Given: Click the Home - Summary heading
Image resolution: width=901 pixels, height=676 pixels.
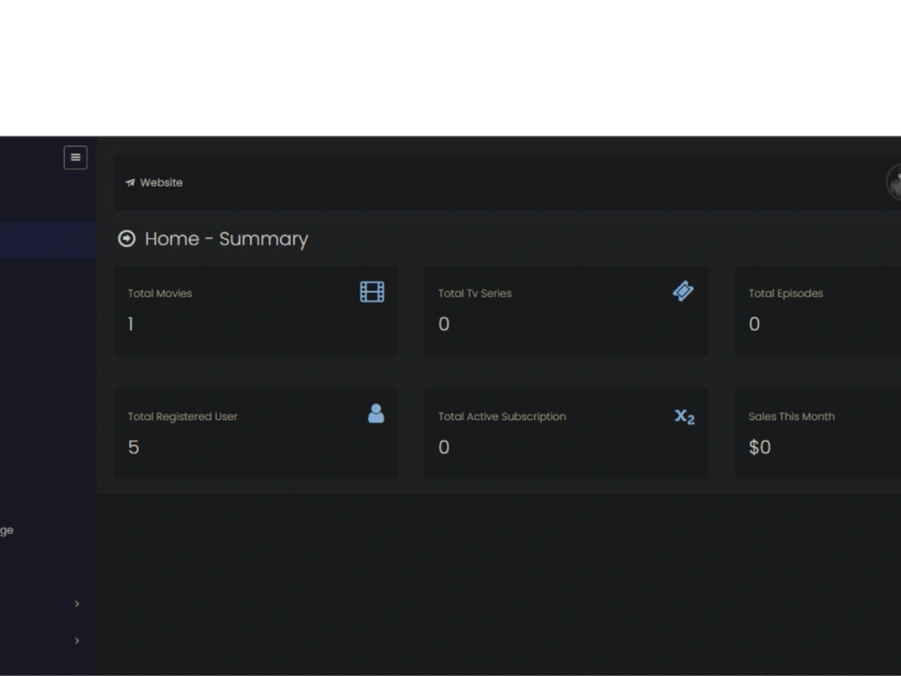Looking at the screenshot, I should click(226, 239).
